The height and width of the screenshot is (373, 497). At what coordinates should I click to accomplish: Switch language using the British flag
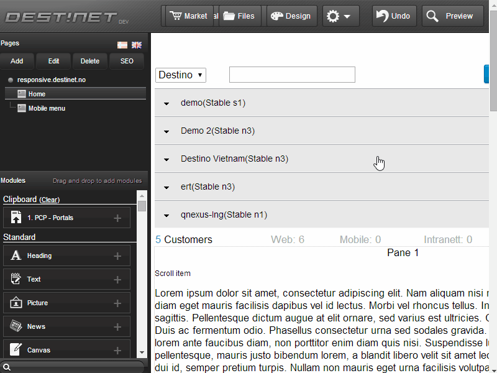tap(137, 45)
